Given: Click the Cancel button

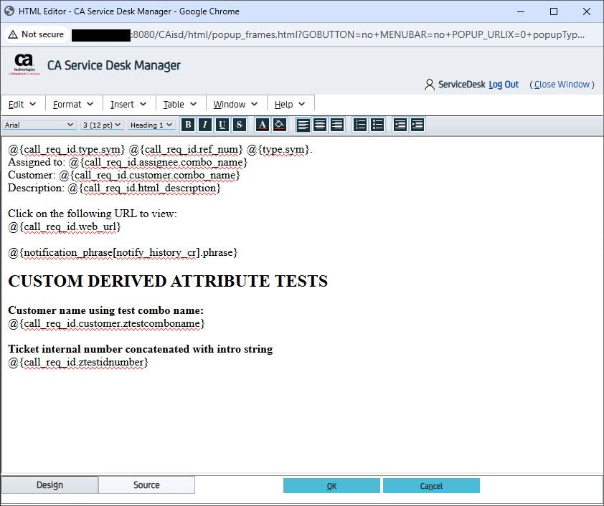Looking at the screenshot, I should (x=431, y=486).
